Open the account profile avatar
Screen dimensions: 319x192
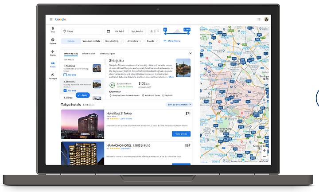(x=266, y=20)
